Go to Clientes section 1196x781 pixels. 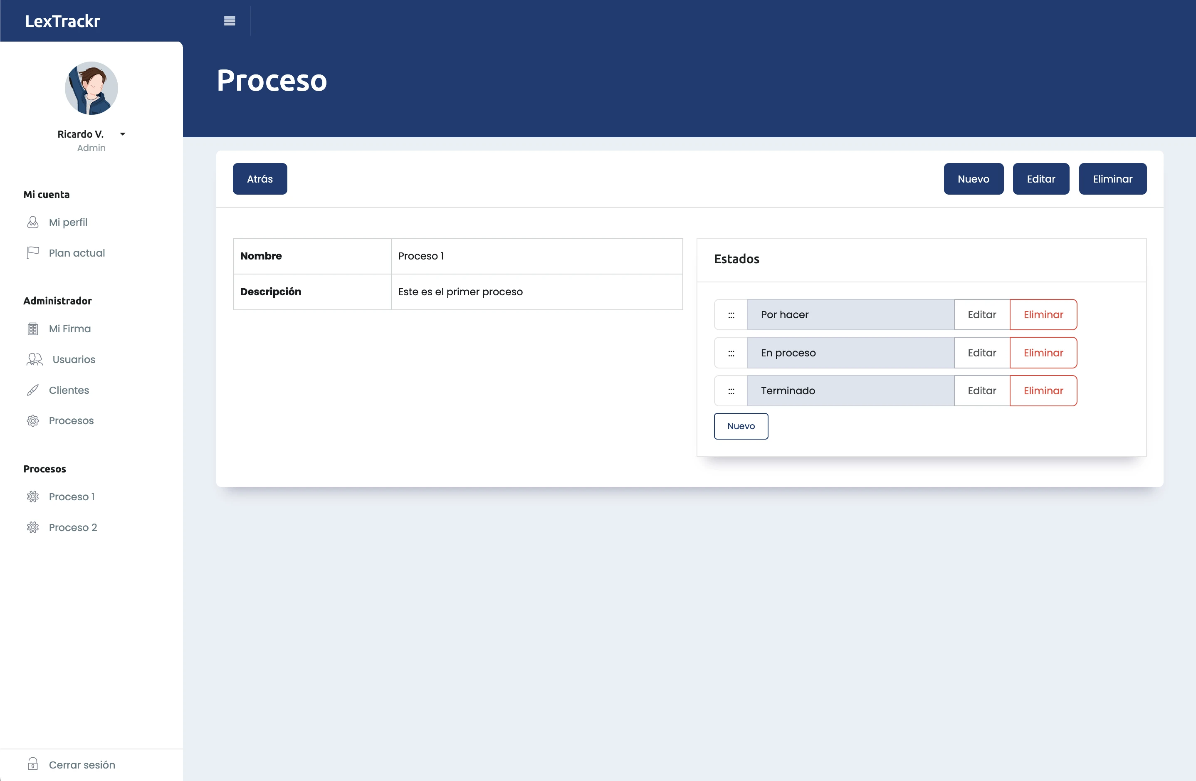tap(69, 390)
